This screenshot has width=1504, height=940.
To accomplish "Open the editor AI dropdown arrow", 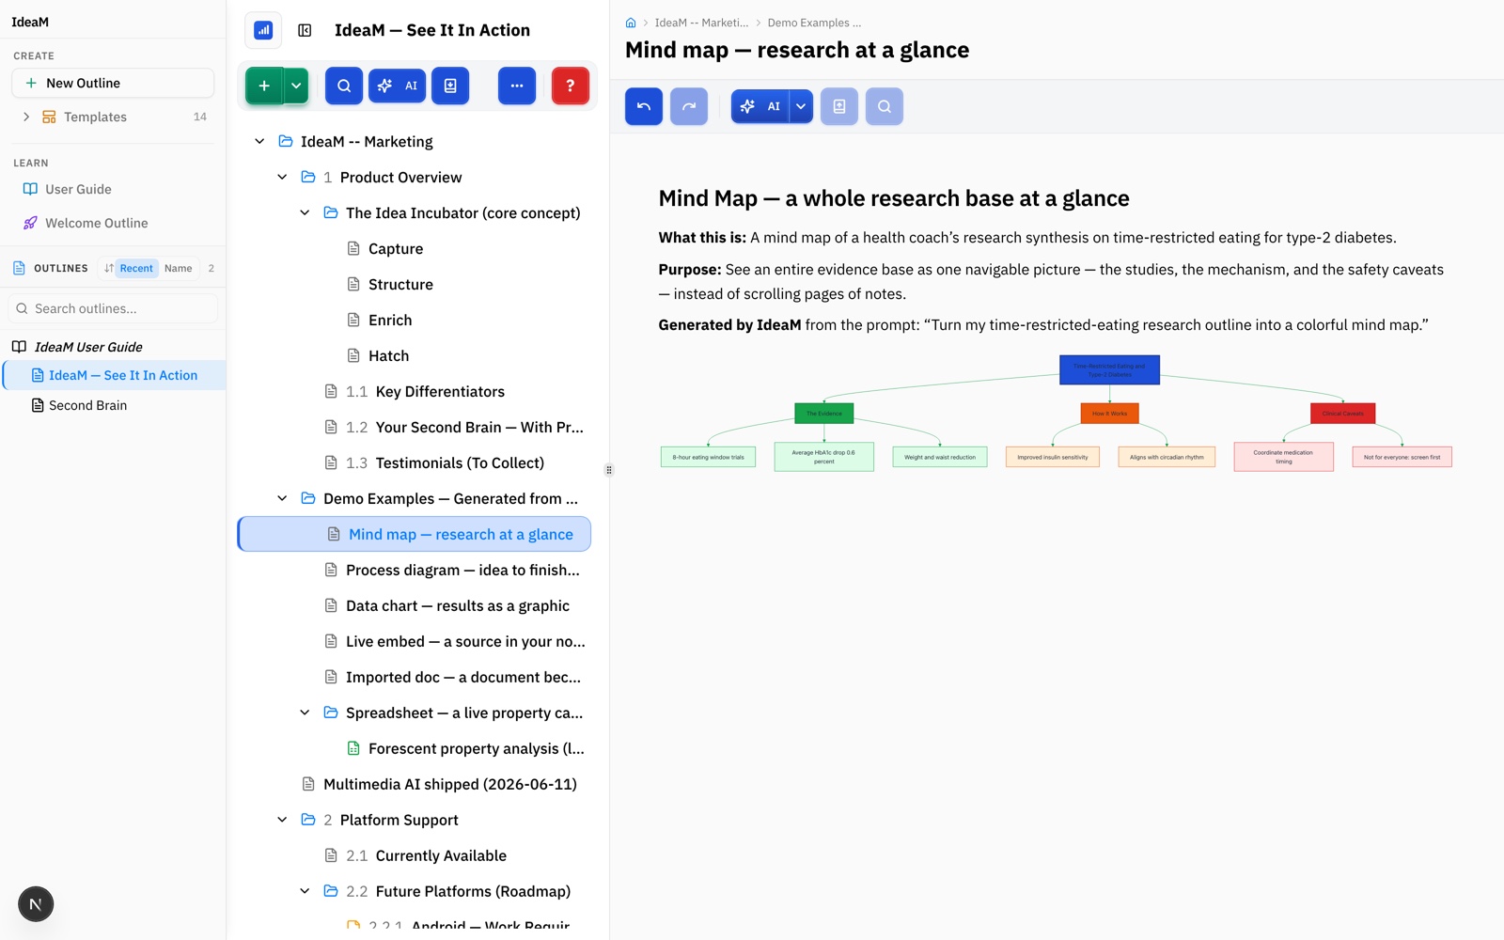I will click(x=801, y=106).
